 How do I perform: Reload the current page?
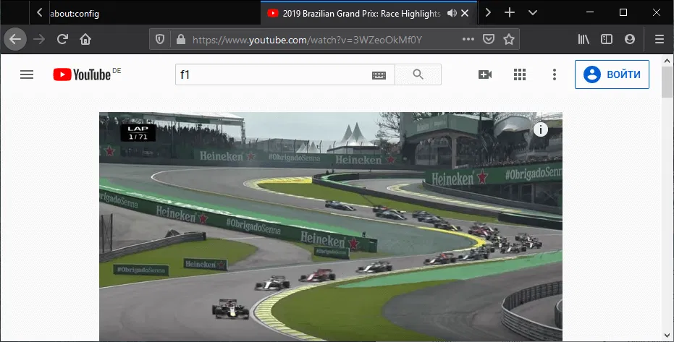[62, 40]
